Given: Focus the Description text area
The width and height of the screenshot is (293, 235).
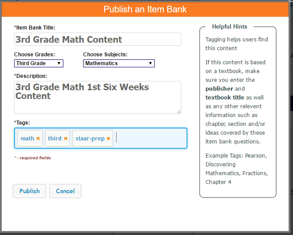Looking at the screenshot, I should point(98,97).
